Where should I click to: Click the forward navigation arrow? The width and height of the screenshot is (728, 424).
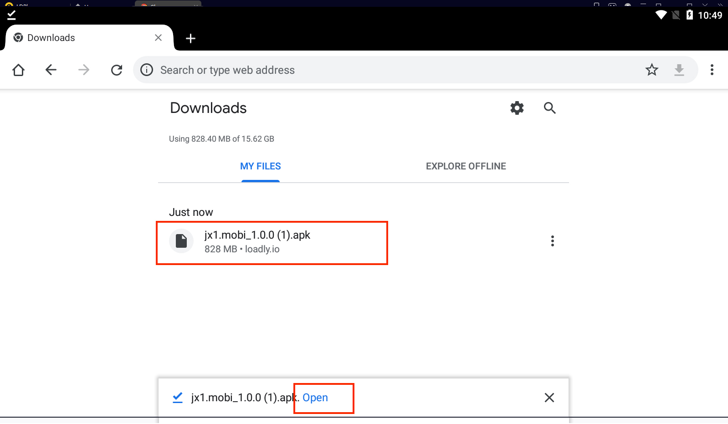click(84, 70)
